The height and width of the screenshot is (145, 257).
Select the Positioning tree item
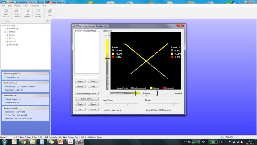(x=13, y=28)
